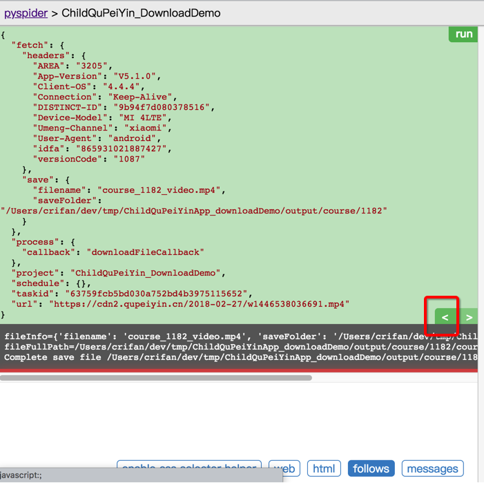Click the "taskid" value line
The height and width of the screenshot is (483, 484).
pos(132,294)
